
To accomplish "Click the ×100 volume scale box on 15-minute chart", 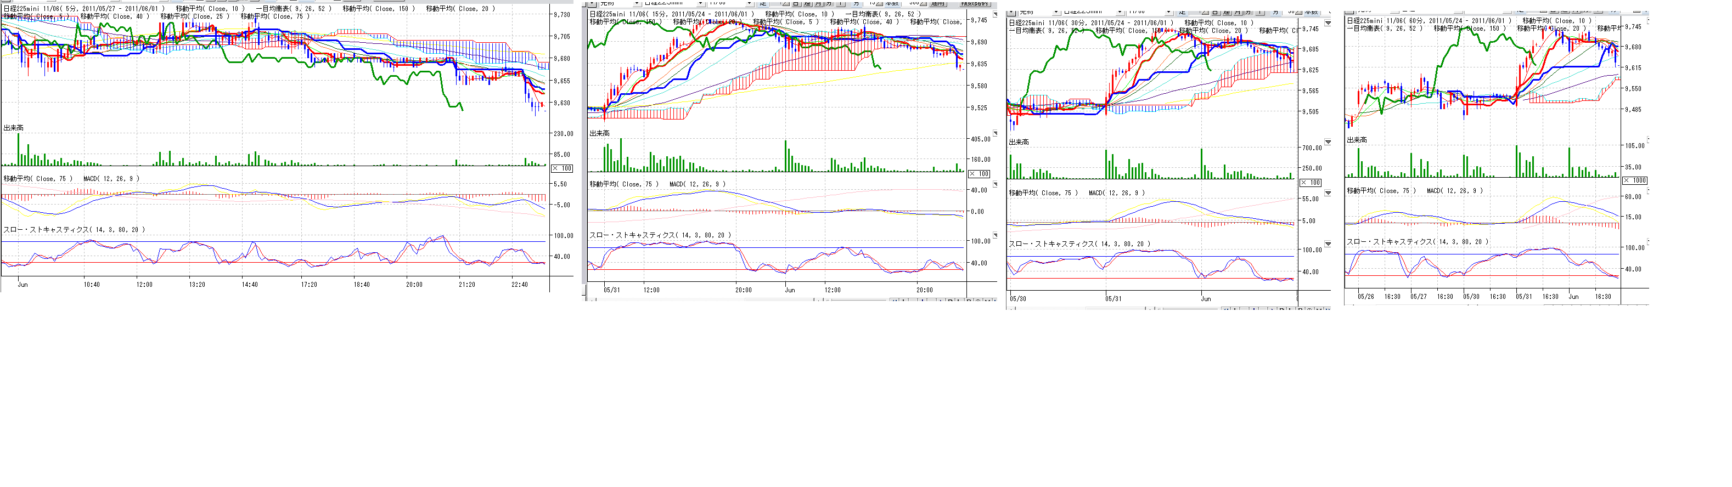I will pyautogui.click(x=979, y=174).
